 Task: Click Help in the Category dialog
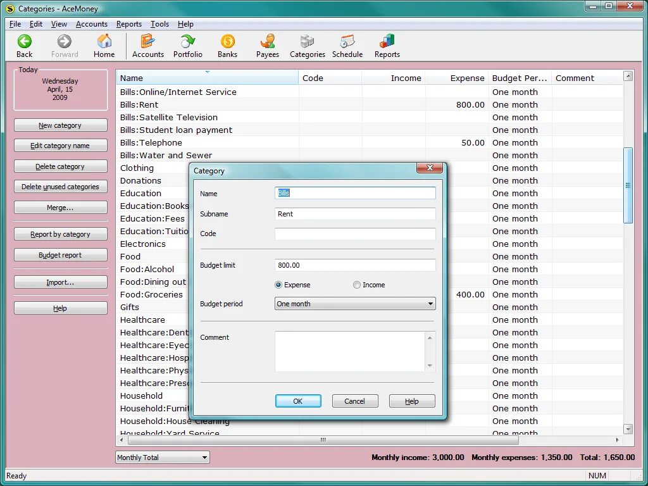pos(411,401)
